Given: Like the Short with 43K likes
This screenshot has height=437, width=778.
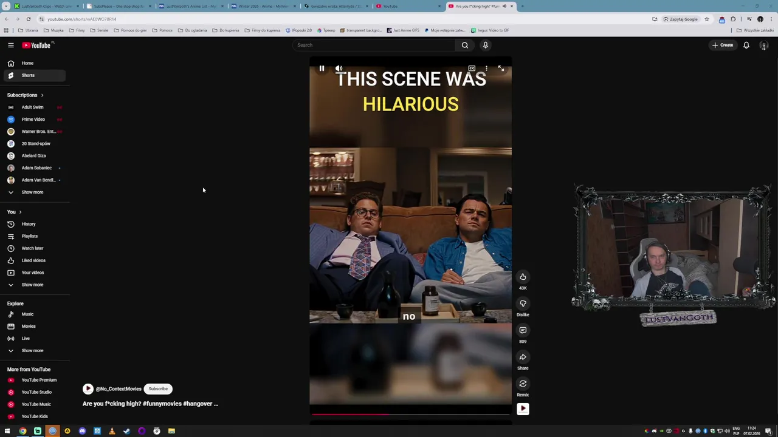Looking at the screenshot, I should click(x=523, y=277).
